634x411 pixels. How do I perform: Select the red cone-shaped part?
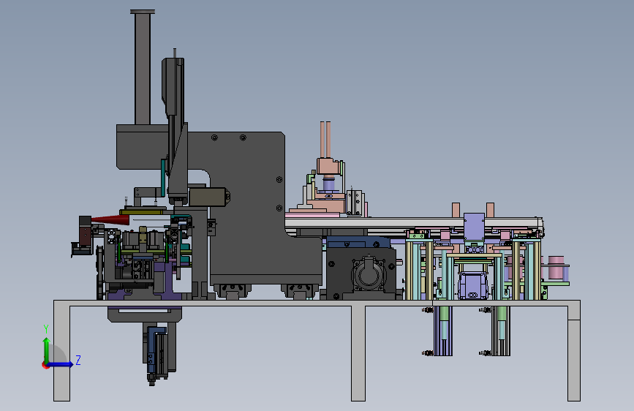point(110,219)
